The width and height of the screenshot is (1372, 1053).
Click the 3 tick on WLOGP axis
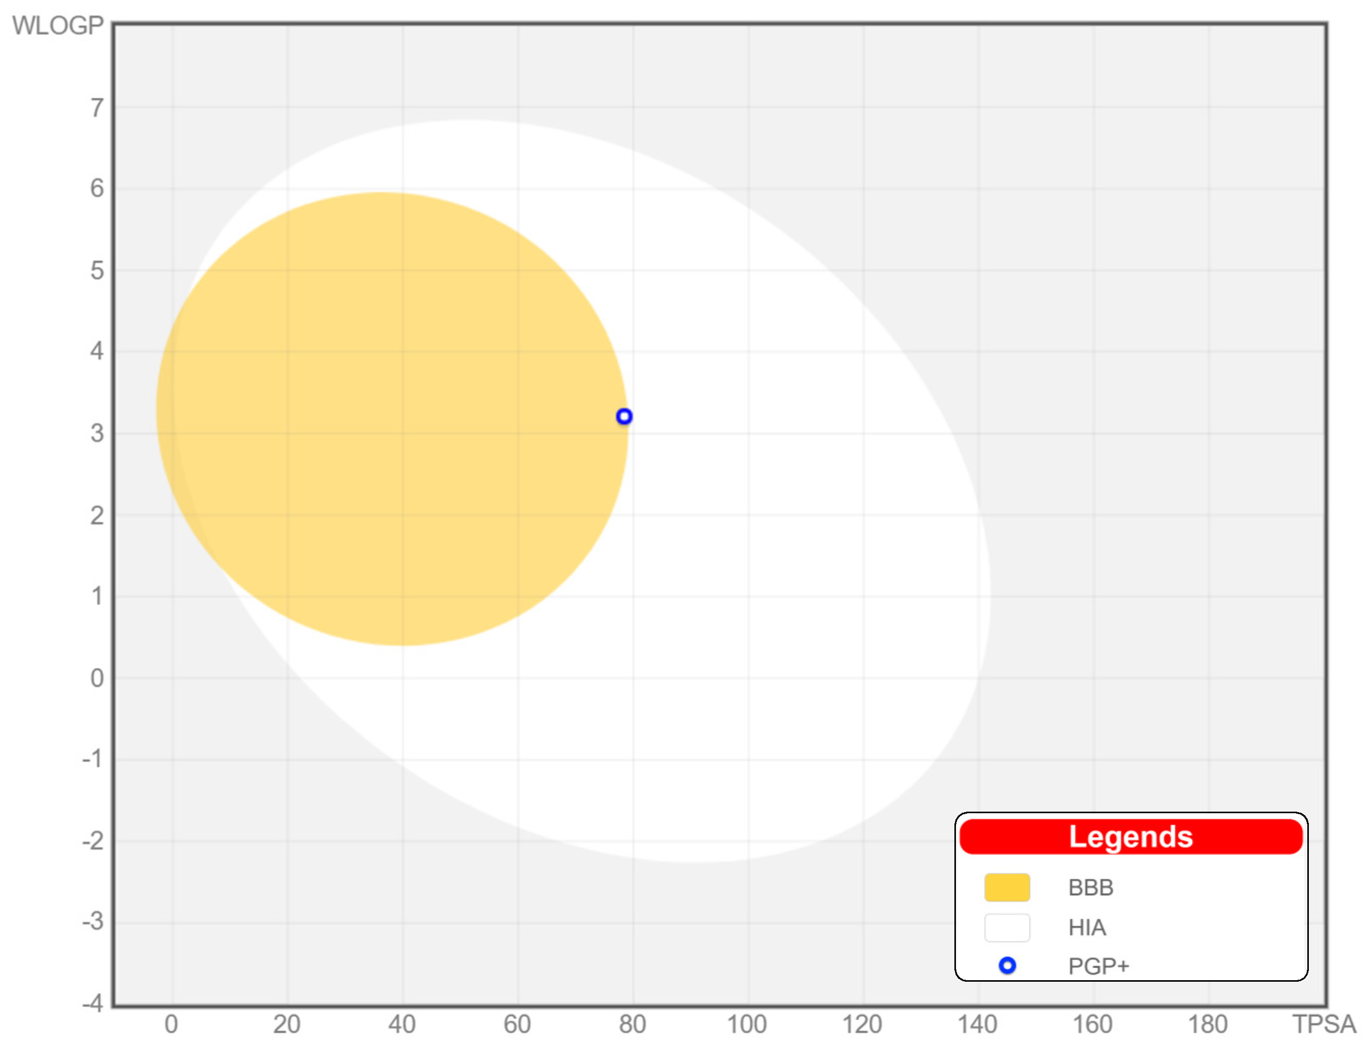(x=97, y=433)
